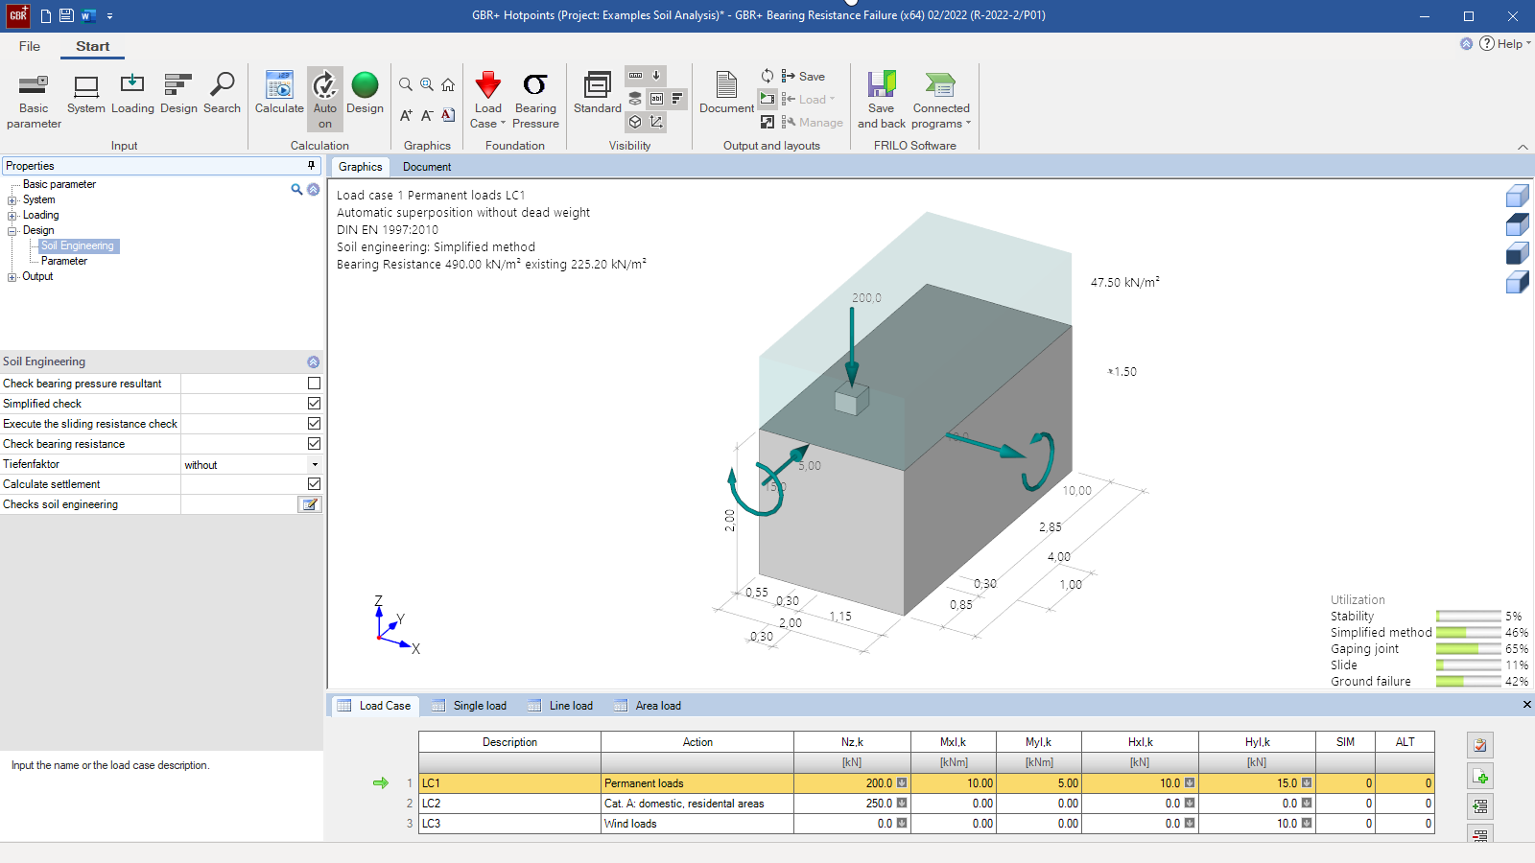Image resolution: width=1535 pixels, height=863 pixels.
Task: Open Basic parameter in the ribbon
Action: 34,101
